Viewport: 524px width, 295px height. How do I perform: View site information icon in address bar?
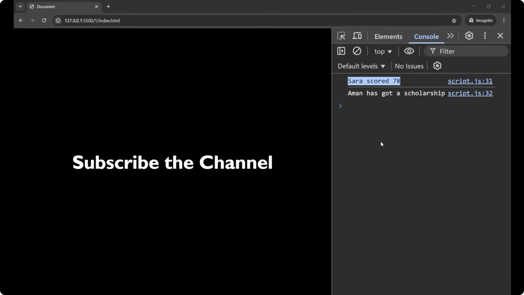point(58,21)
